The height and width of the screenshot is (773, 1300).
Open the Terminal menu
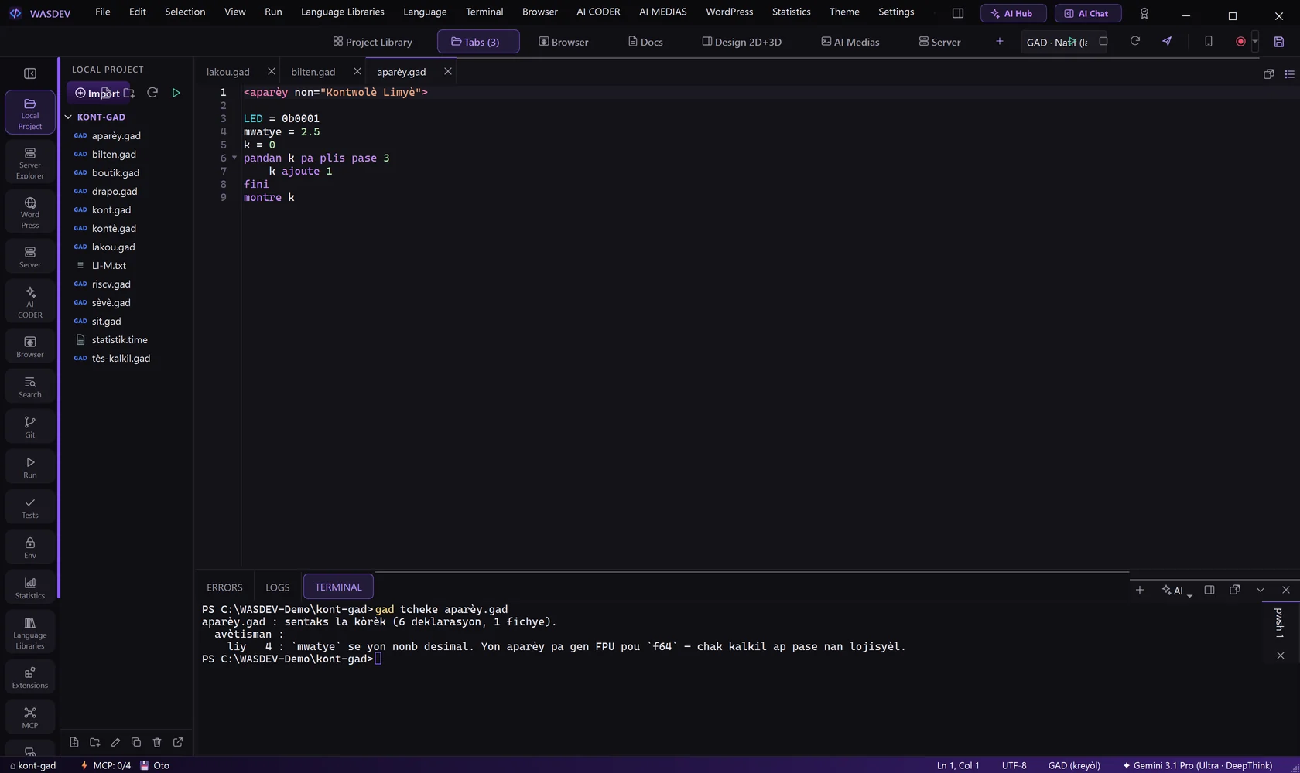coord(484,12)
